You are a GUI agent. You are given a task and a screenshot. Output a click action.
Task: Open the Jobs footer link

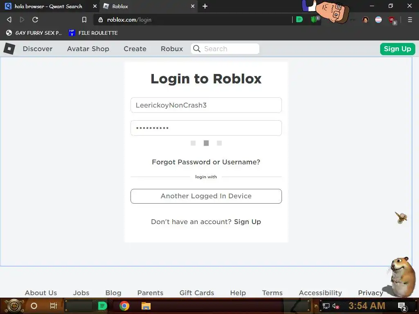[x=81, y=293]
